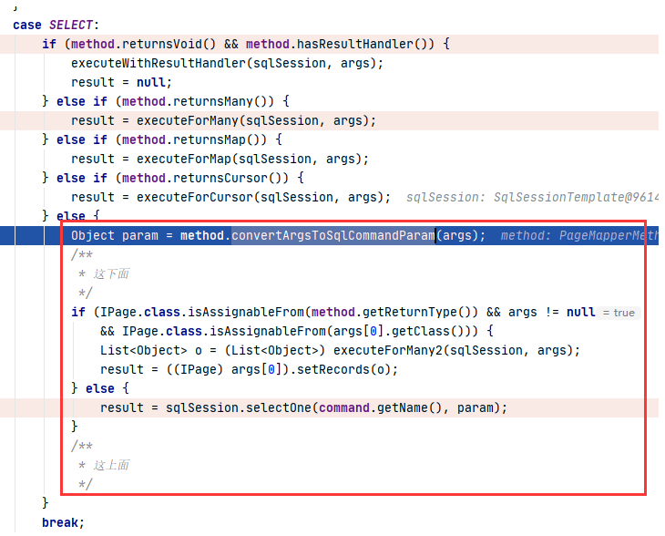This screenshot has height=536, width=665.
Task: Click the 'case SELECT:' line
Action: point(56,25)
